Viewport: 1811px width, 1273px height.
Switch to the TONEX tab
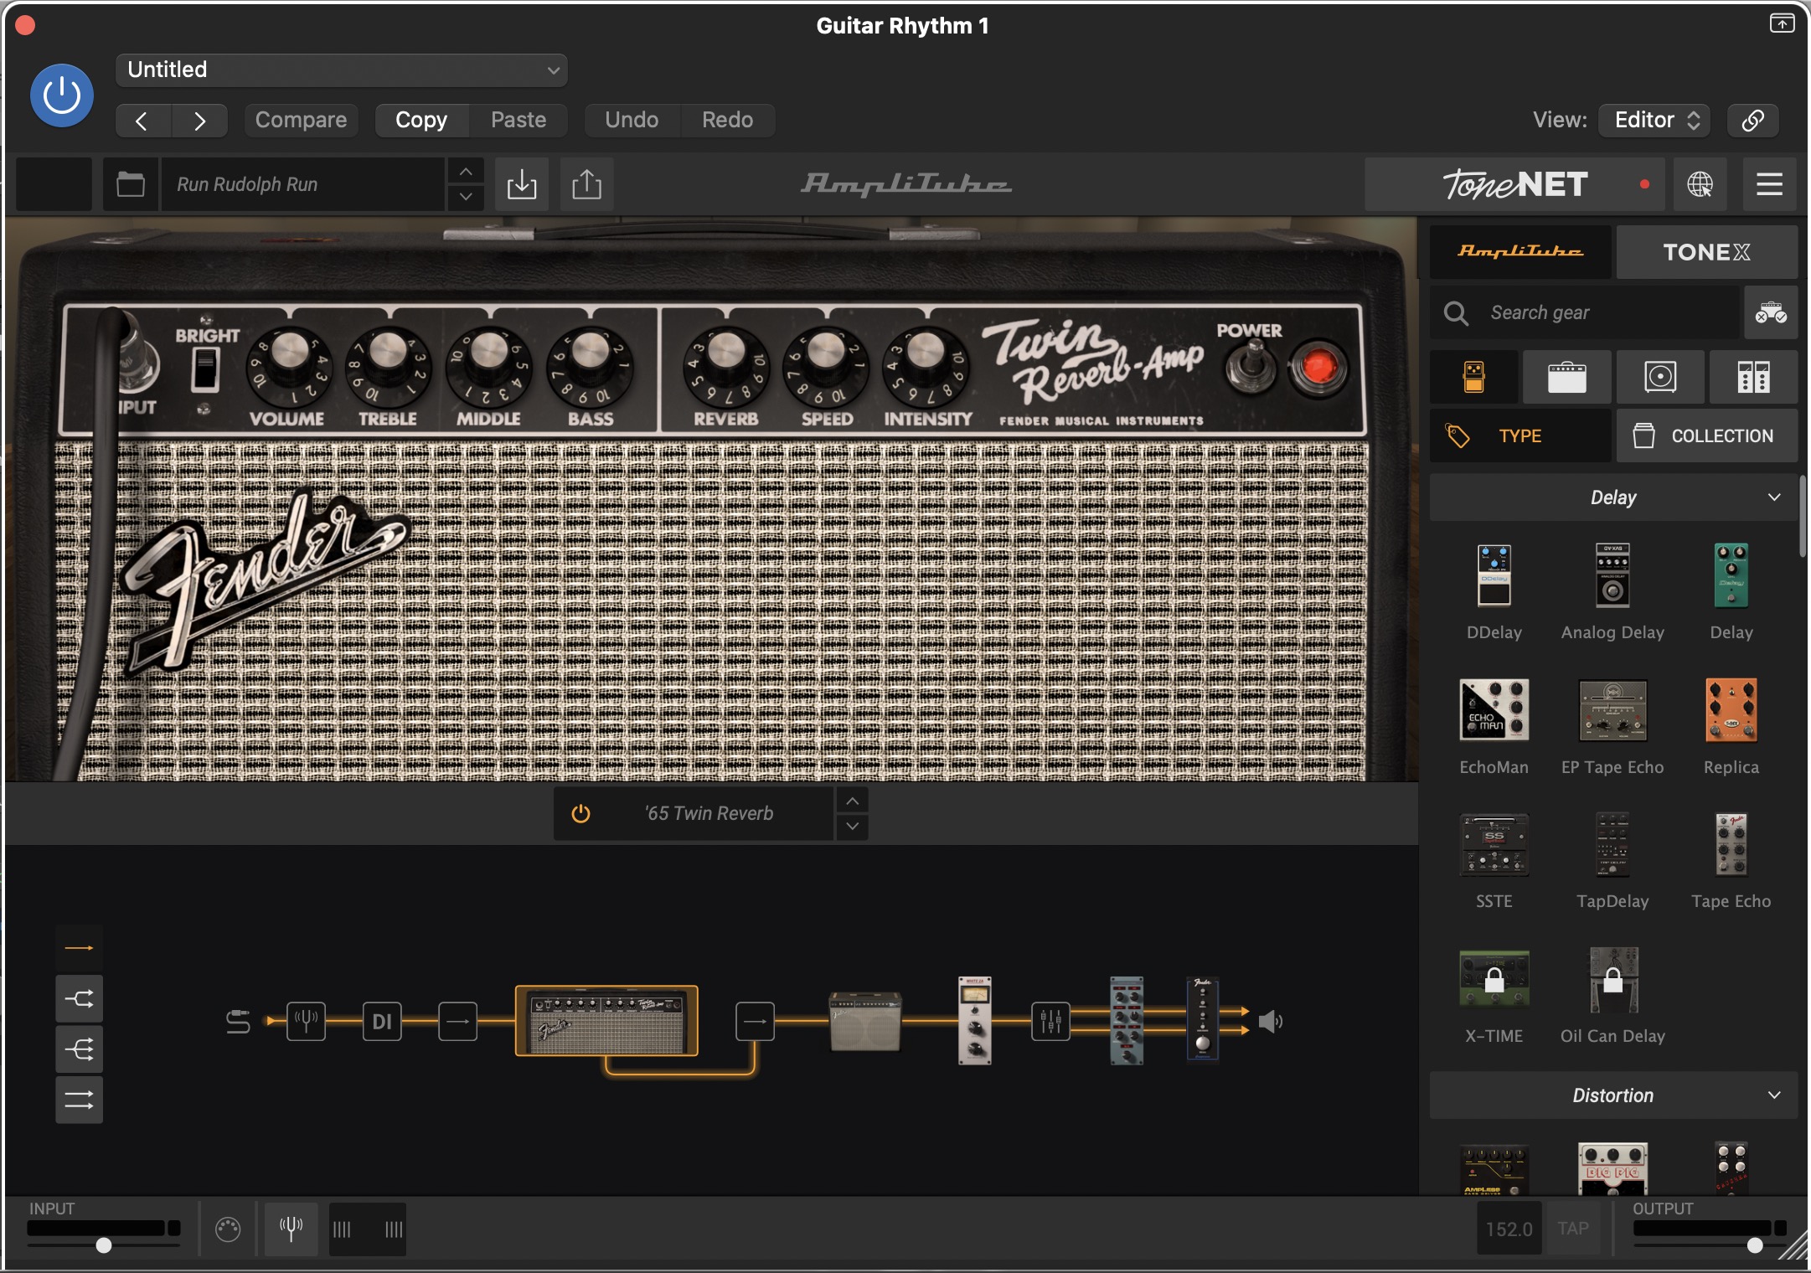(1706, 252)
